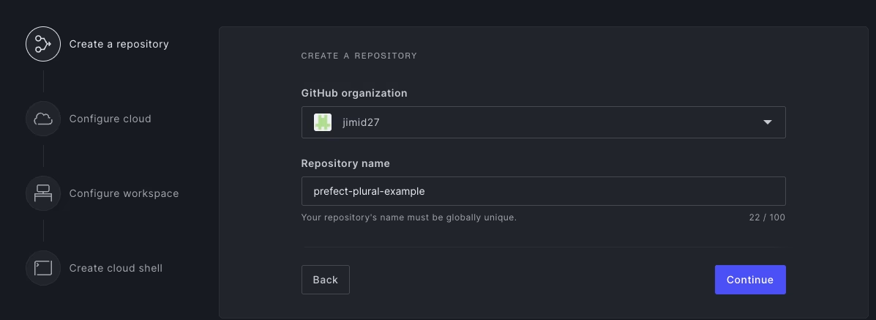
Task: Select the "Create cloud shell" step label
Action: (116, 268)
